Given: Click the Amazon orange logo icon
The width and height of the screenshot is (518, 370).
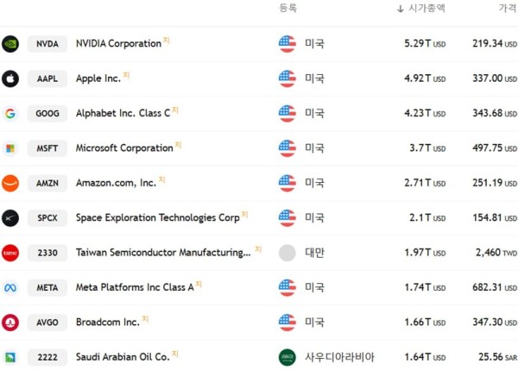Looking at the screenshot, I should click(10, 183).
